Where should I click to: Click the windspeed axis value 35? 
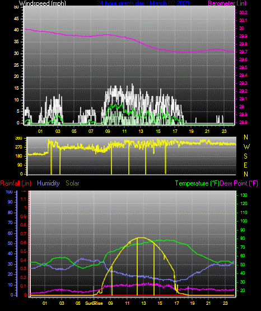click(x=16, y=42)
